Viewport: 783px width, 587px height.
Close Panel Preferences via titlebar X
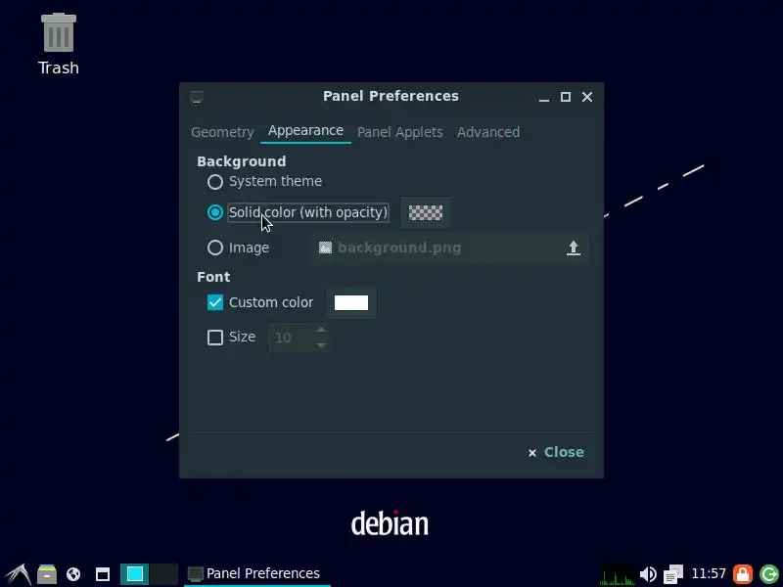point(587,97)
